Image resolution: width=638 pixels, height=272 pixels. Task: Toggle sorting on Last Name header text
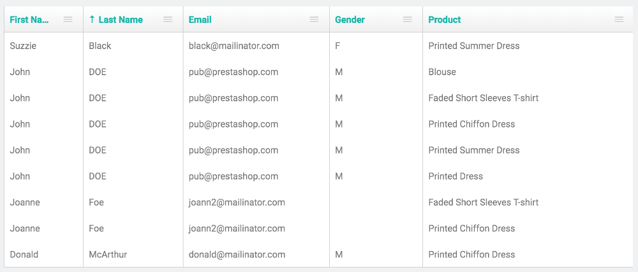(x=121, y=20)
